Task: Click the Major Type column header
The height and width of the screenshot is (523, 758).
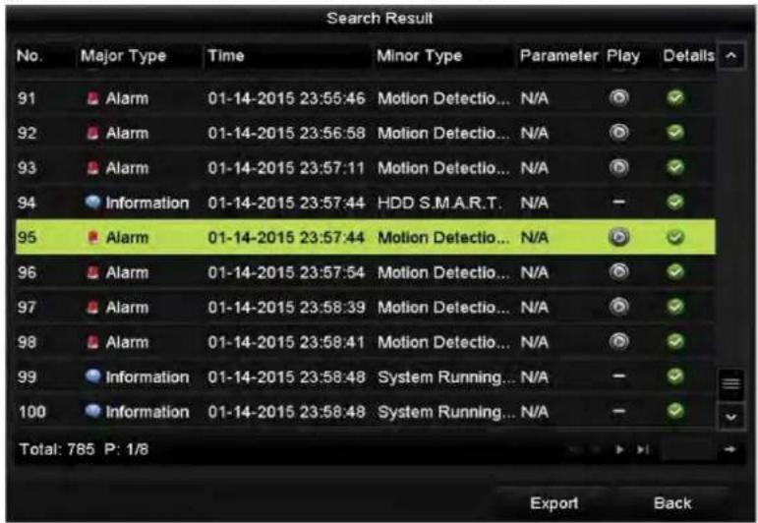Action: click(x=123, y=56)
